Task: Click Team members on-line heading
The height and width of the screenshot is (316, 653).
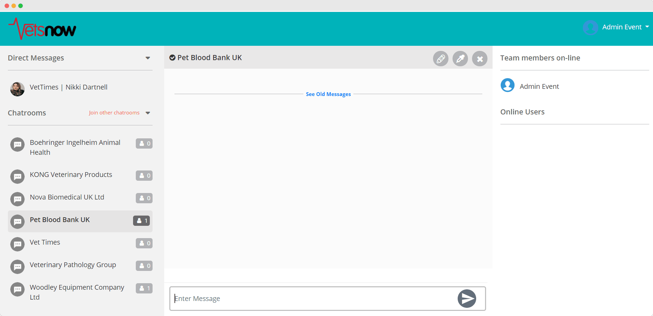Action: (x=540, y=58)
